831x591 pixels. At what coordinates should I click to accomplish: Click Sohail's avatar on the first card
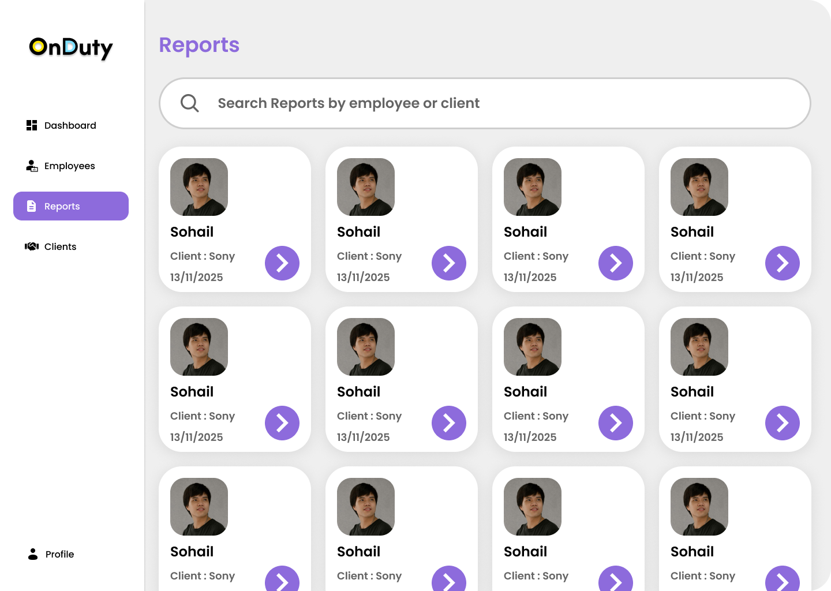tap(199, 187)
